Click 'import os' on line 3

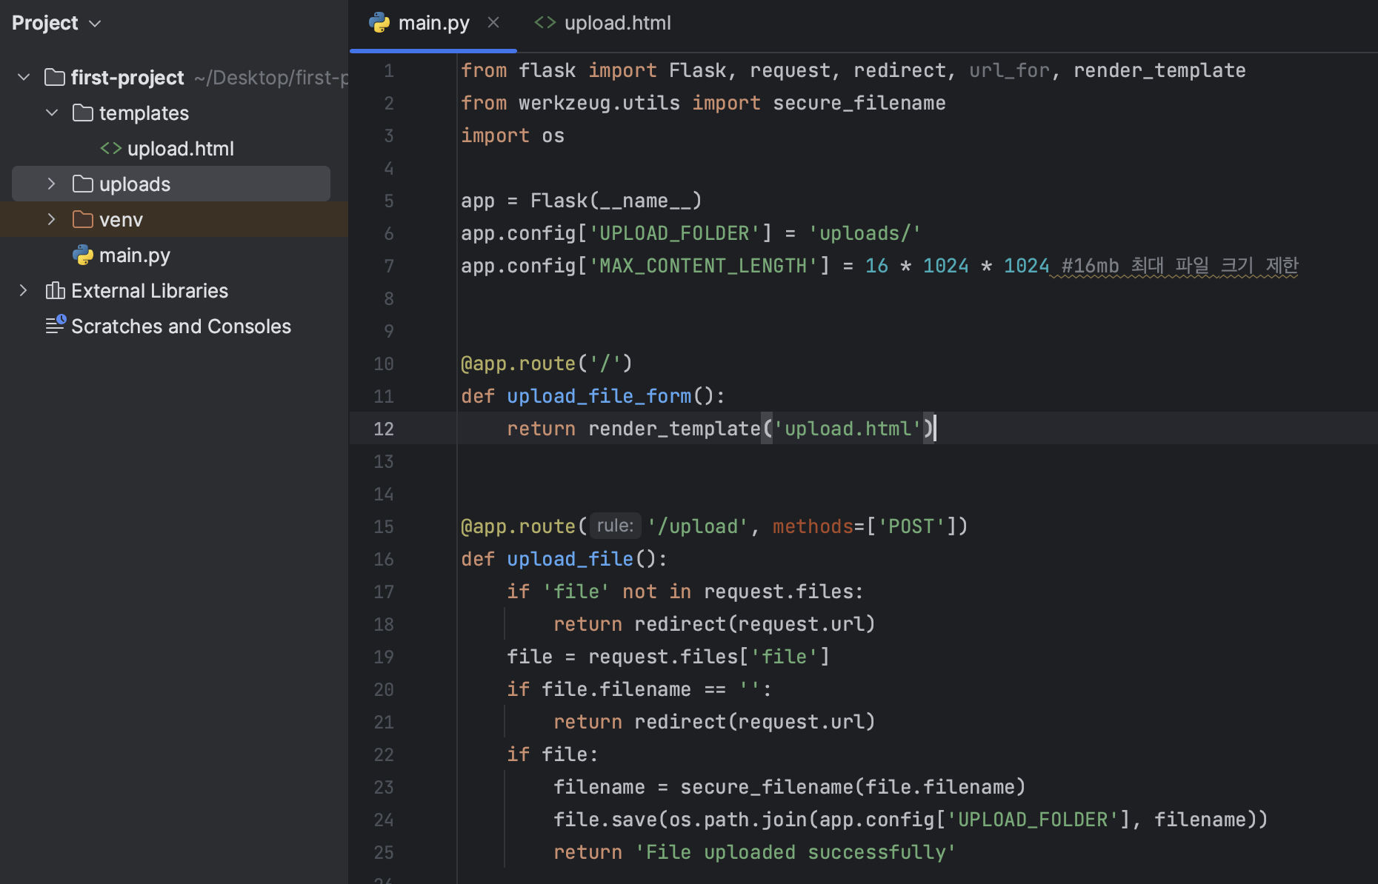tap(513, 135)
